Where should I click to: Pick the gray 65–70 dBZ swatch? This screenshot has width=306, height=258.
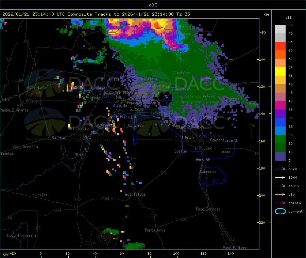pos(280,38)
